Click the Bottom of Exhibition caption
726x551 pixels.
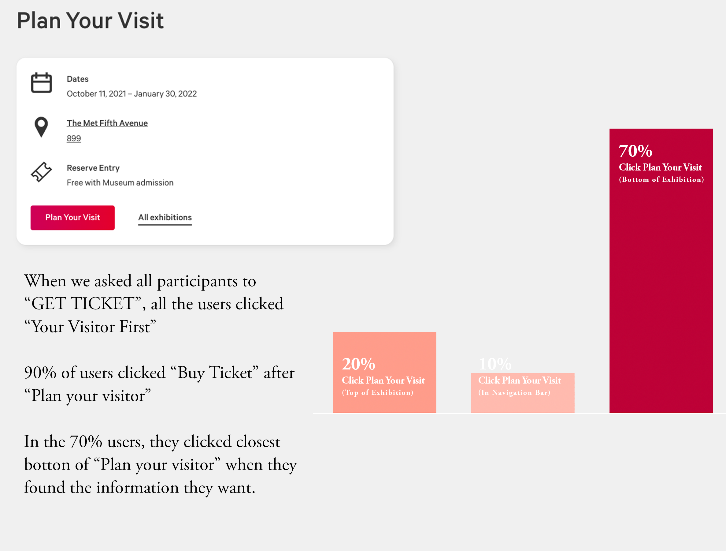[661, 180]
